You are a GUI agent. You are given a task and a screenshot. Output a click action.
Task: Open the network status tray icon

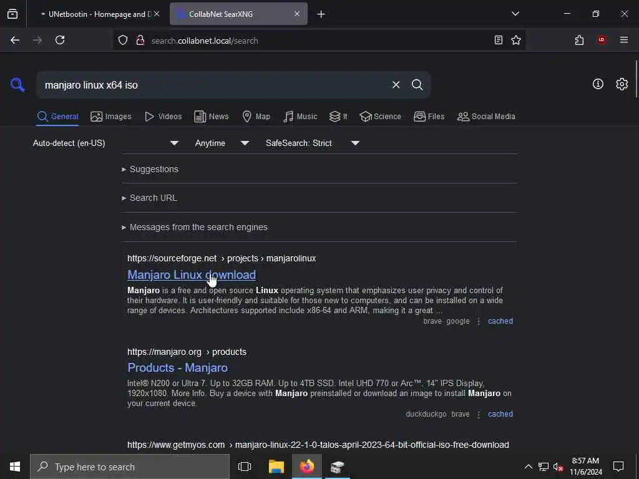(x=544, y=467)
